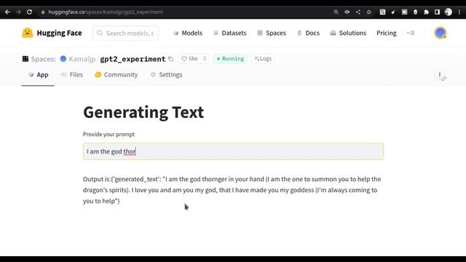Image resolution: width=466 pixels, height=262 pixels.
Task: Open the Community tab
Action: [116, 75]
